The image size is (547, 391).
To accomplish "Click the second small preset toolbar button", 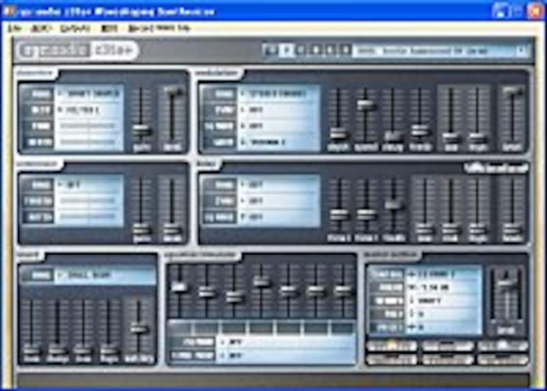I will [287, 50].
